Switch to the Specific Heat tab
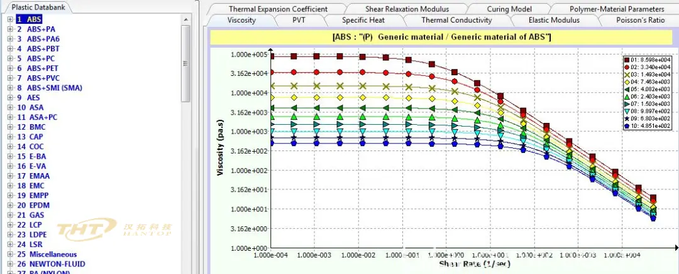Screen dimensions: 679x274 tap(363, 20)
